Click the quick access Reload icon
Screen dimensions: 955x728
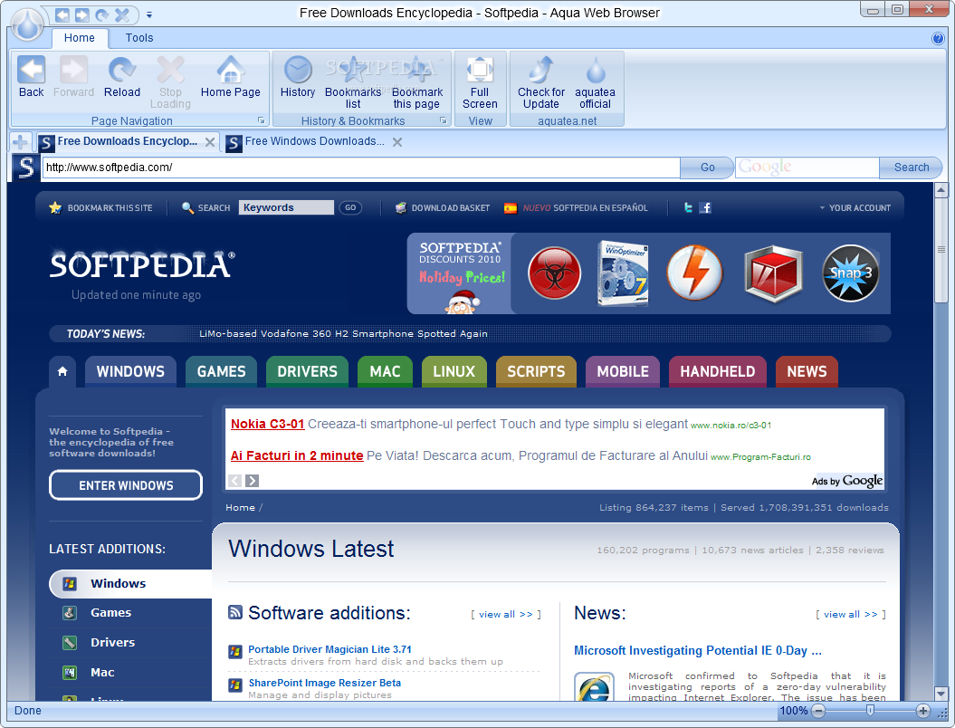pyautogui.click(x=102, y=14)
